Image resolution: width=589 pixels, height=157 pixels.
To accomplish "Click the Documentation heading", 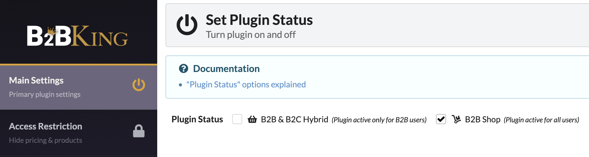I will tap(226, 69).
